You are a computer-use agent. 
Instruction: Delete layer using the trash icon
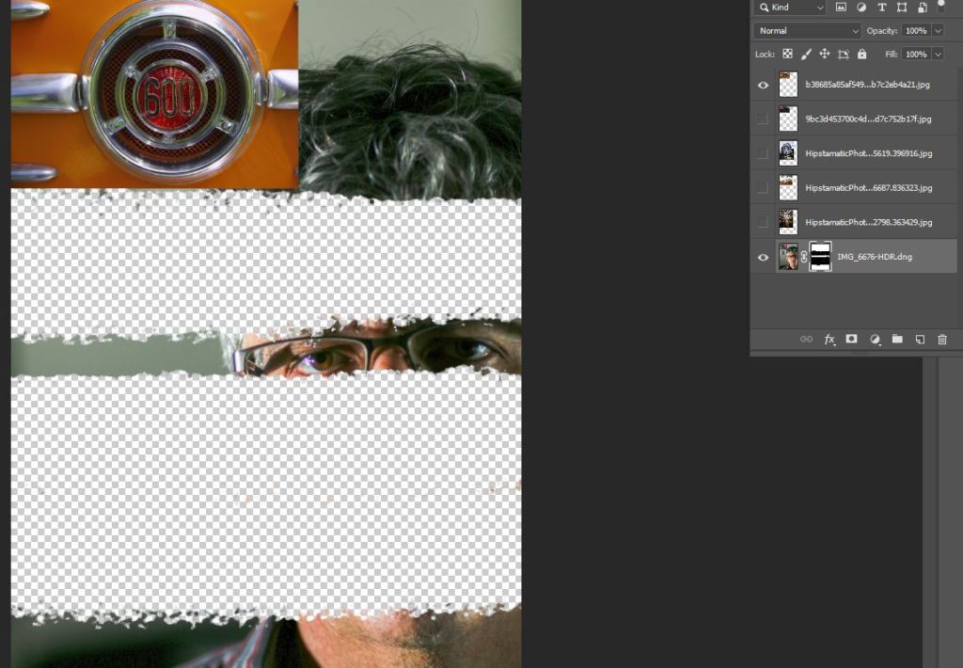[x=942, y=339]
